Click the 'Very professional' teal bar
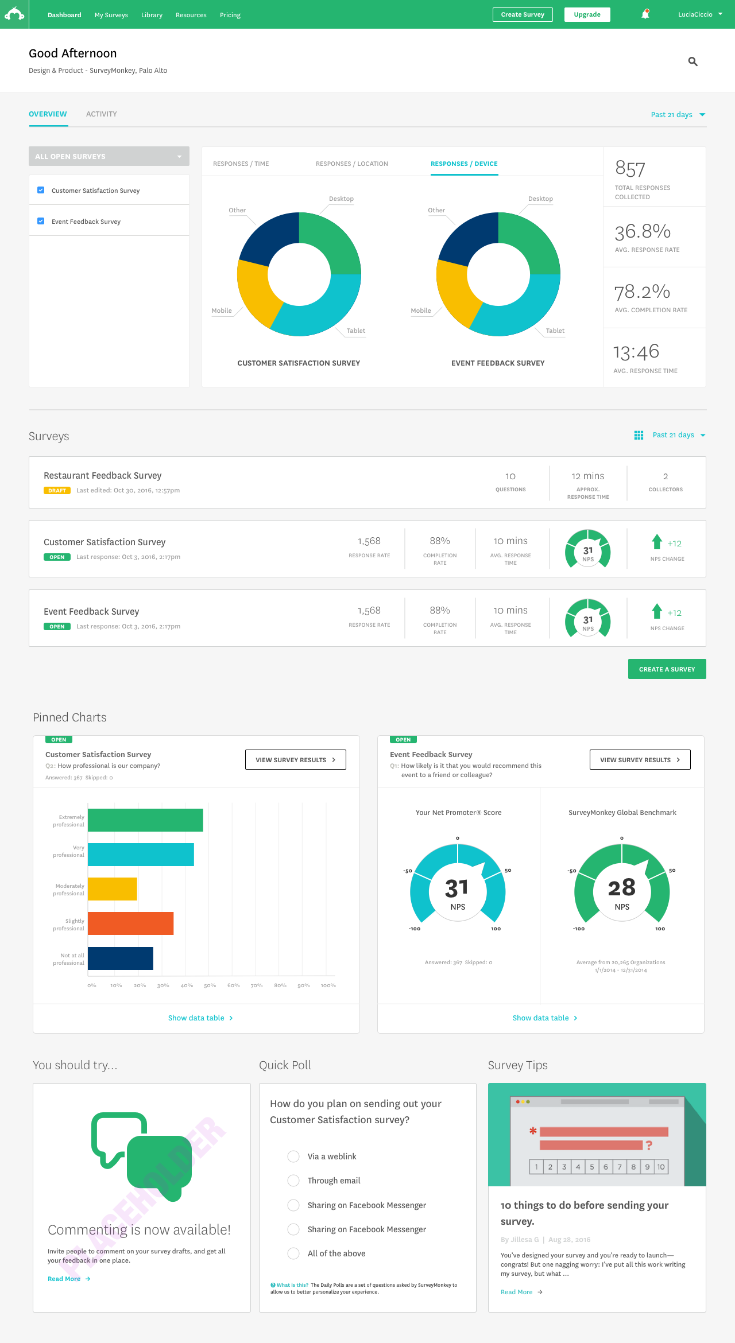 [141, 855]
